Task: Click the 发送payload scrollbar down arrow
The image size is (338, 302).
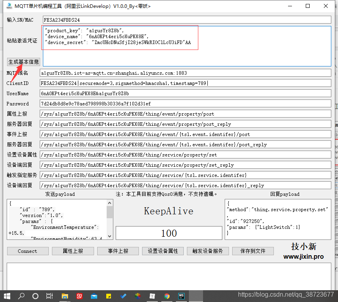Action: (x=109, y=236)
